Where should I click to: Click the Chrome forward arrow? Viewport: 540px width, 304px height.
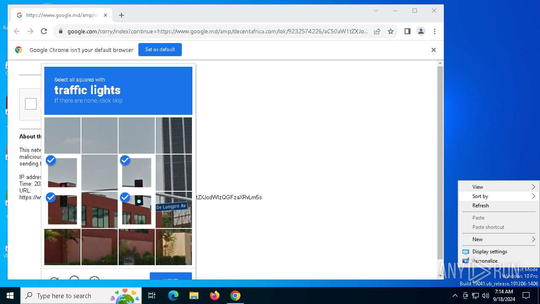tap(30, 31)
